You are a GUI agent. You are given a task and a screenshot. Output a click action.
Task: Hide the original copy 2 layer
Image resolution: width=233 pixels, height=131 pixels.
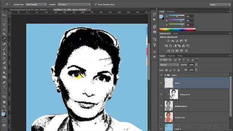(x=161, y=106)
